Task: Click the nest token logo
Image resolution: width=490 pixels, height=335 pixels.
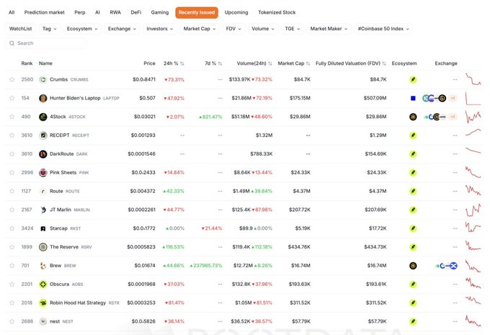Action: (43, 321)
